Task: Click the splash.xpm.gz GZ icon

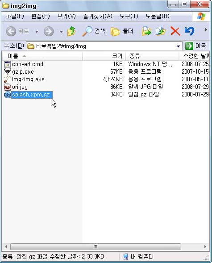Action: coord(8,95)
